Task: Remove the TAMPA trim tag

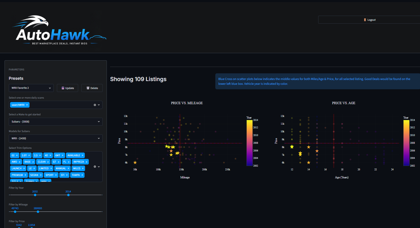Action: 82,175
